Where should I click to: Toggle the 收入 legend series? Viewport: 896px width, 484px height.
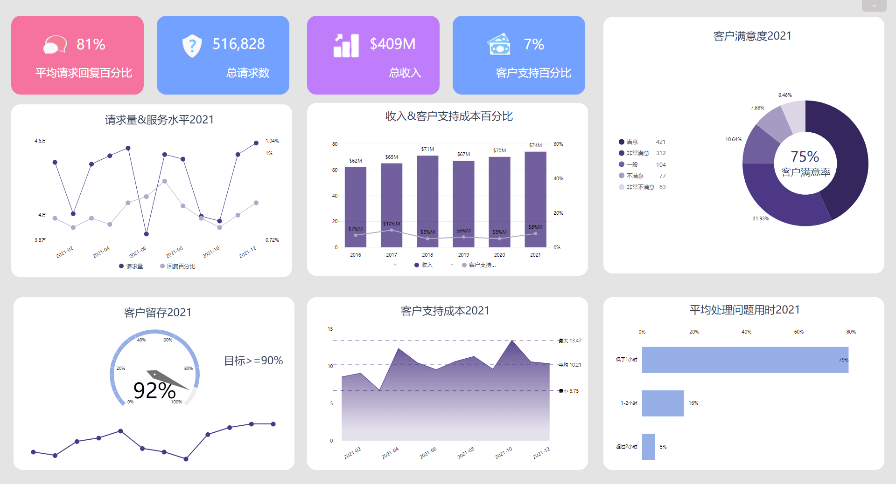[424, 265]
